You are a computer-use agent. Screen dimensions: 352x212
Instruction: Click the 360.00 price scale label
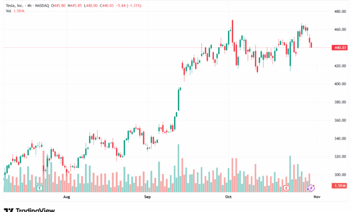tap(340, 120)
